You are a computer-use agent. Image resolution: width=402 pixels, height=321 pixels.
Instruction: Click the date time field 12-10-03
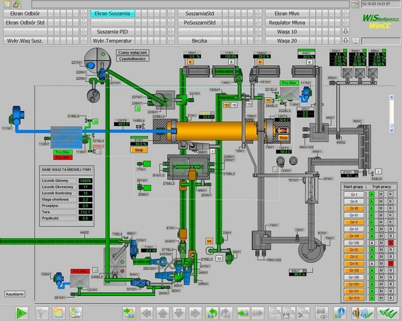click(380, 4)
